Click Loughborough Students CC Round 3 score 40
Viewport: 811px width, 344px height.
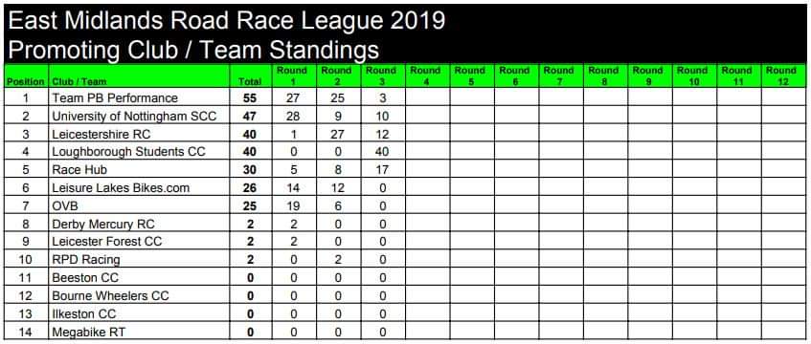tap(382, 151)
